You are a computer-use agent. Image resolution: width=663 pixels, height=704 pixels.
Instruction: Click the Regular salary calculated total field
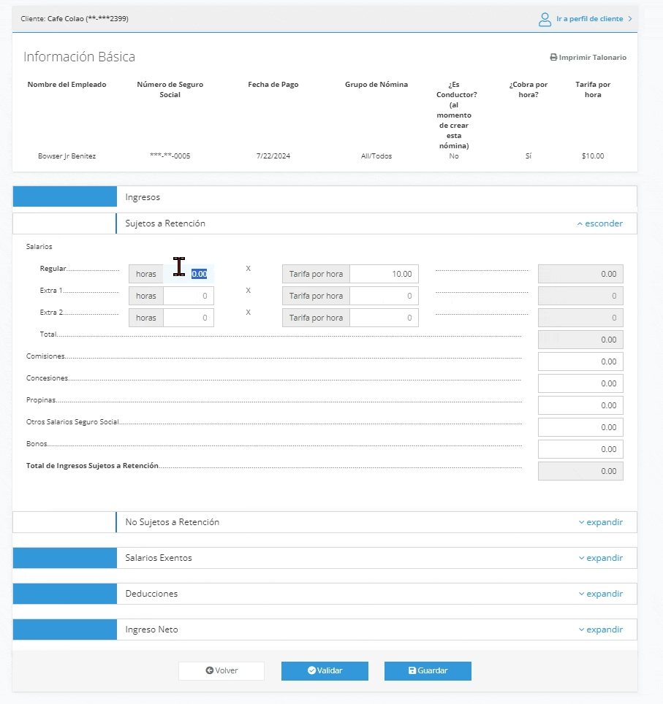click(580, 274)
